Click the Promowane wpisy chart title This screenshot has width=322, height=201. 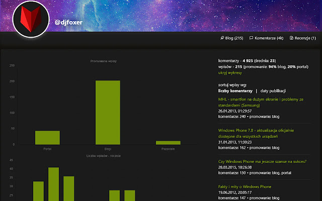104,61
